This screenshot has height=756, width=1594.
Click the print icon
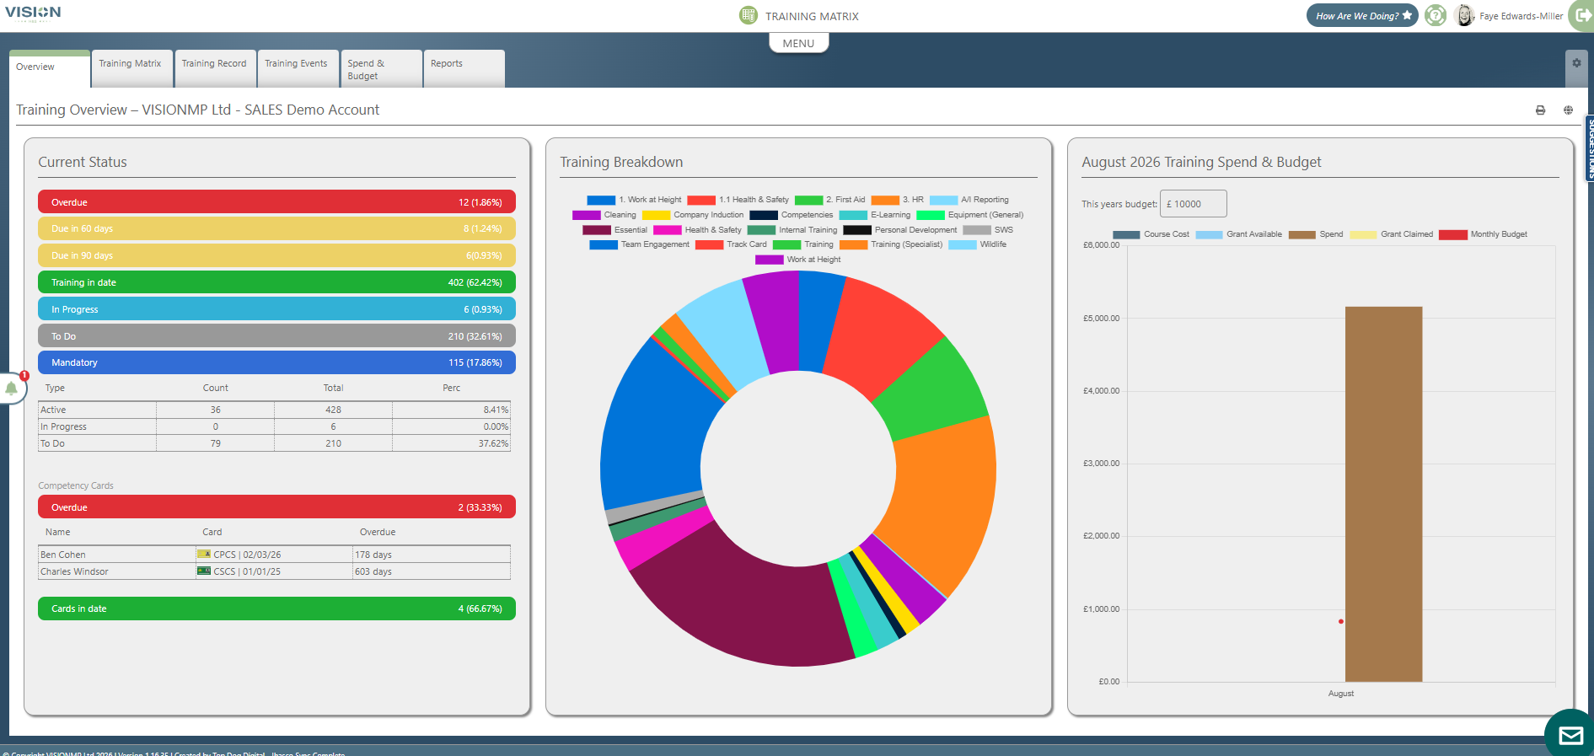point(1540,110)
